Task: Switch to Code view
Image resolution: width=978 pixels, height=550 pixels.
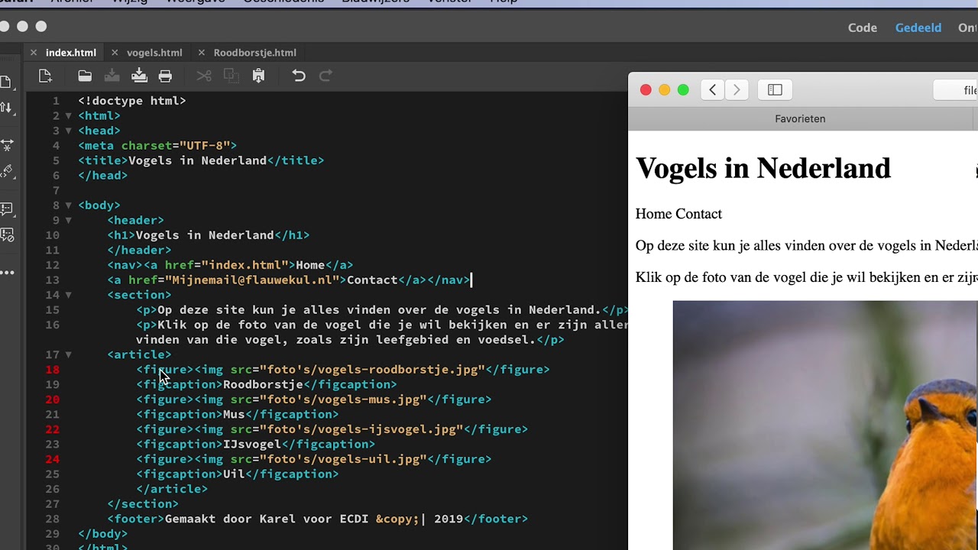Action: pos(863,27)
